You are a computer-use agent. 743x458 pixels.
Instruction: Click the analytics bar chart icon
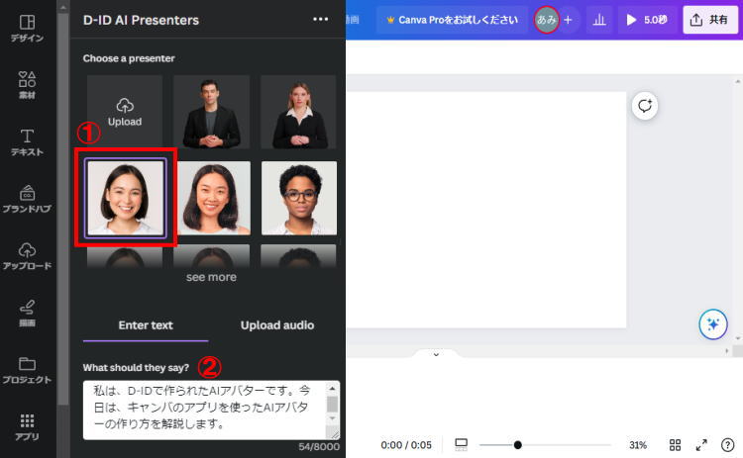click(x=598, y=20)
